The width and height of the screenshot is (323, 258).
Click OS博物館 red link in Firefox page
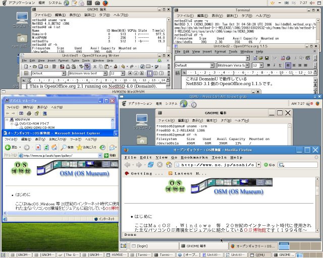click(255, 230)
